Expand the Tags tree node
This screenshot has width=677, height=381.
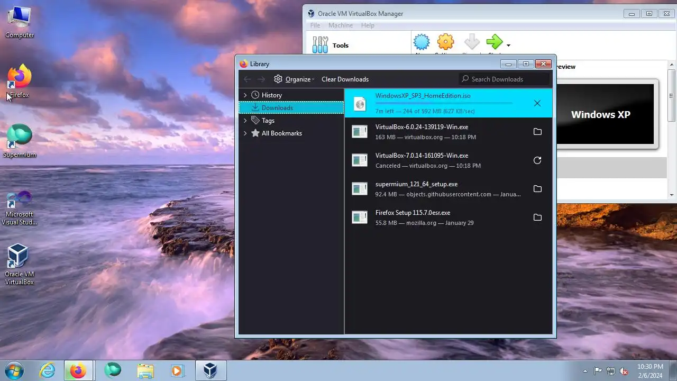pyautogui.click(x=245, y=121)
